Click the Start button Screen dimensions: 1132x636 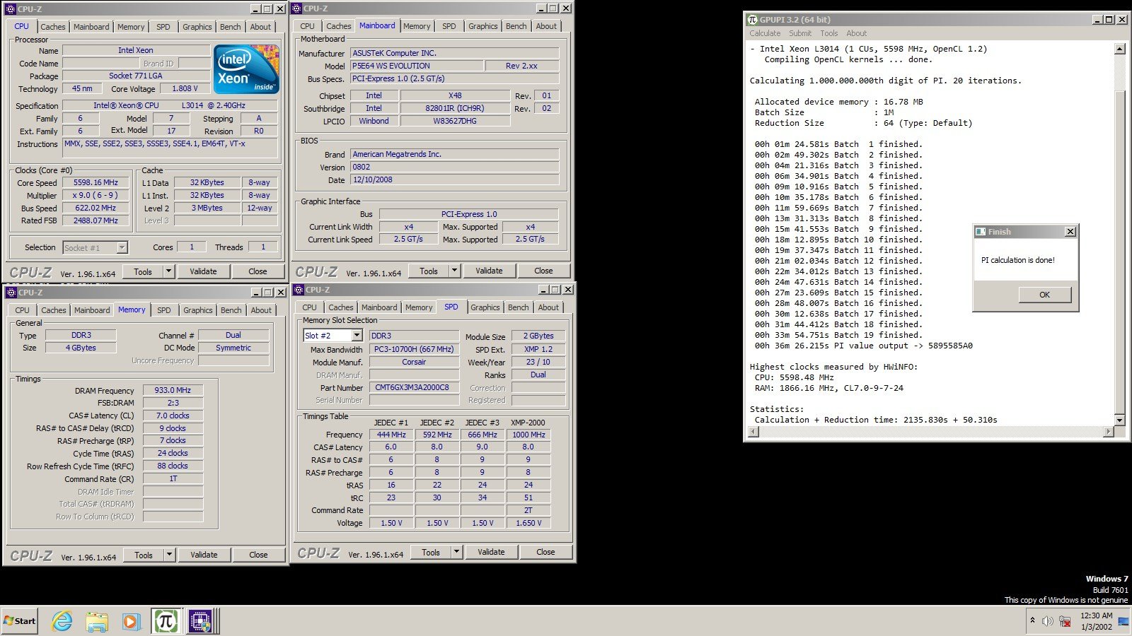tap(20, 621)
